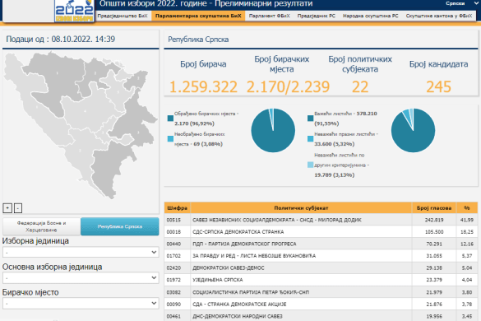Select row СОЦИЈАЛИСТИЧКА ПАРТИЈА ПЕТАР ЂОКИЋ-СНП

tap(321, 292)
